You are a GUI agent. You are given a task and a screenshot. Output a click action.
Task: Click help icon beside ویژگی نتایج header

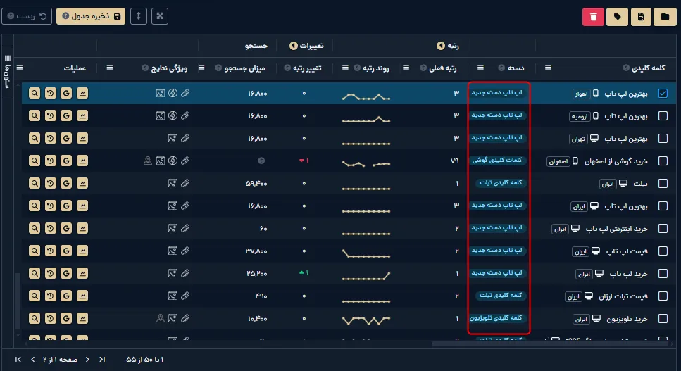tap(145, 68)
